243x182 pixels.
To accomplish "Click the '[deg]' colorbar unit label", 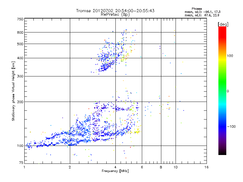I will click(223, 24).
